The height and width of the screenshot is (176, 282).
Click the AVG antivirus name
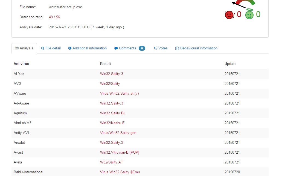(18, 83)
